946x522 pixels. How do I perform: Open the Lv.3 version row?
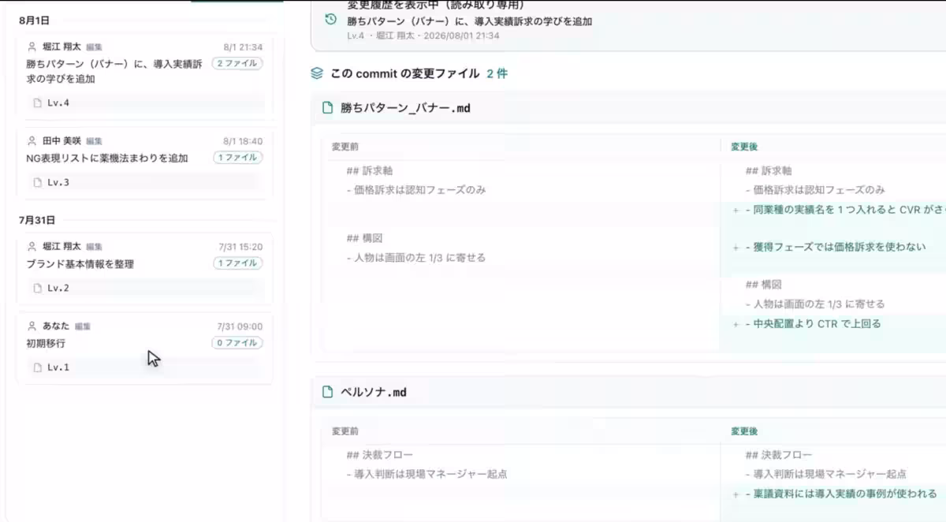tap(145, 182)
